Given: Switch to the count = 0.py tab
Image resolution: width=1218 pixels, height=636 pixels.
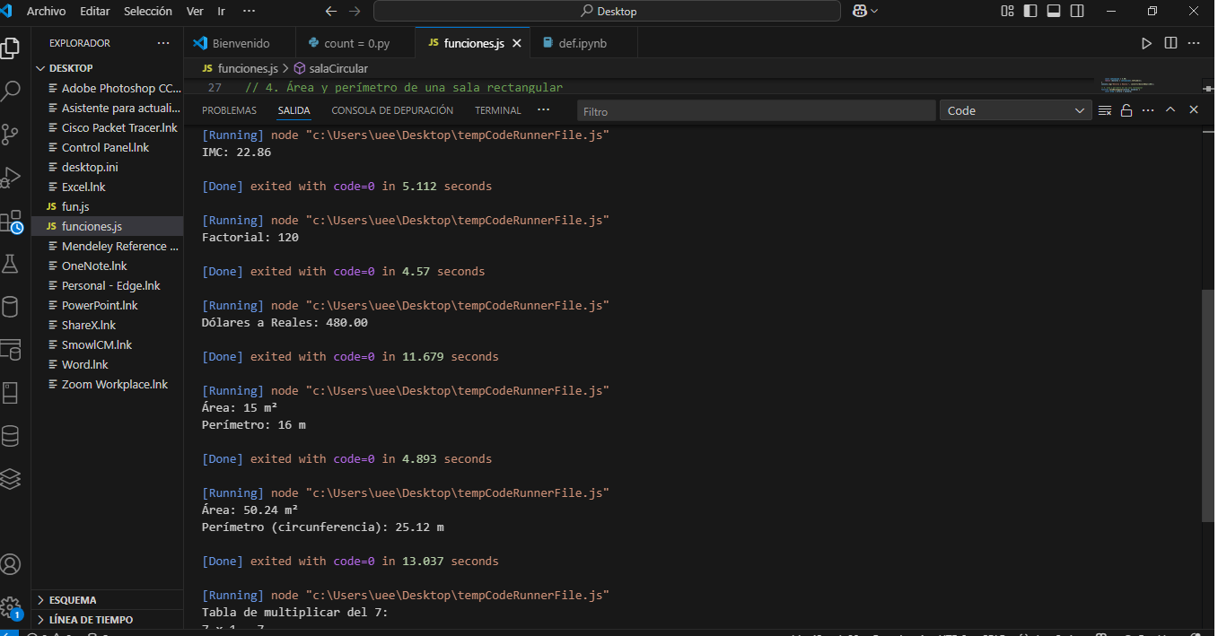Looking at the screenshot, I should (355, 43).
